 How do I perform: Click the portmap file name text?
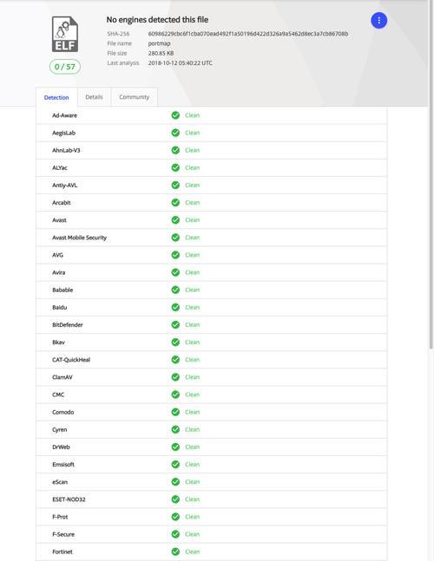[159, 43]
